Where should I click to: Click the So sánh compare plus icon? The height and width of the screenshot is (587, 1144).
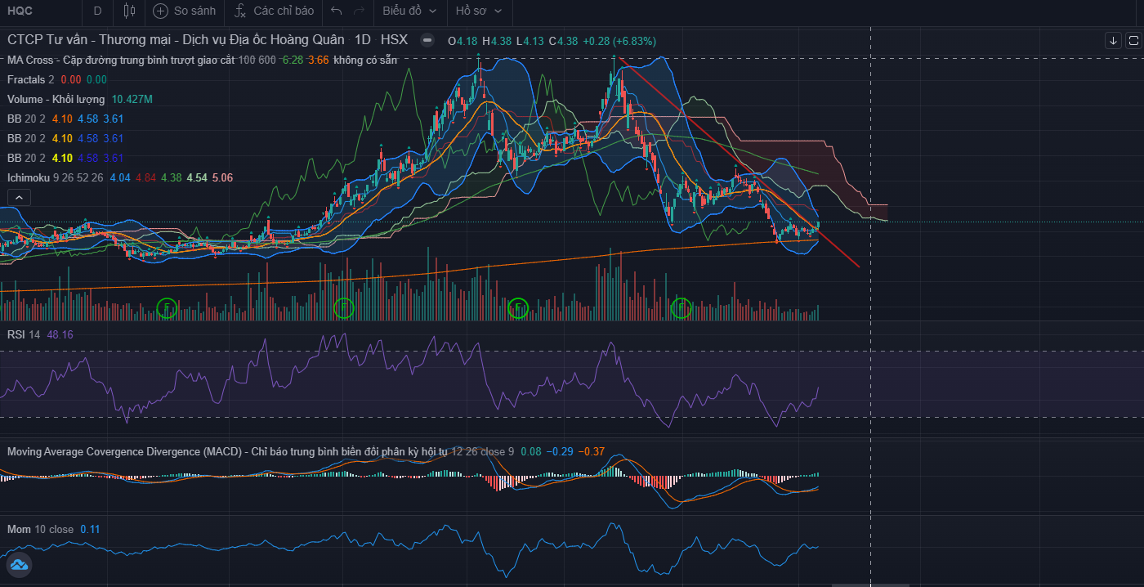coord(161,11)
